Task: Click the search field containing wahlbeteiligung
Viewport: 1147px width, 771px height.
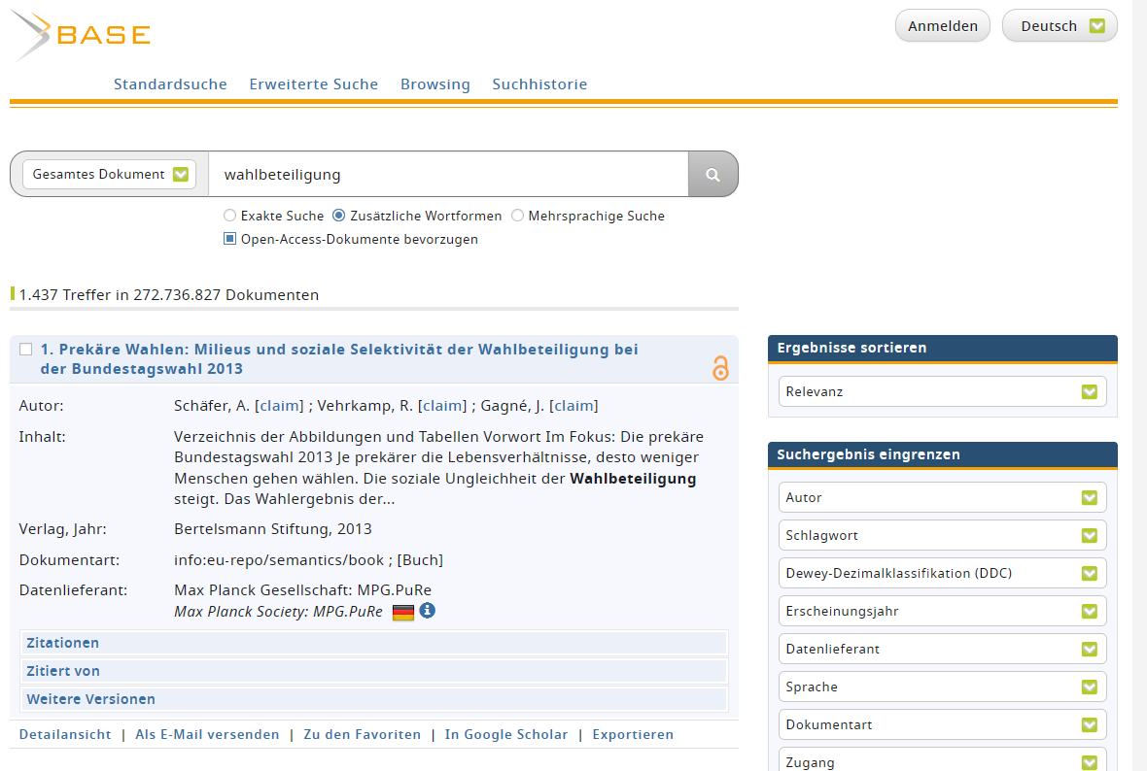Action: (x=448, y=175)
